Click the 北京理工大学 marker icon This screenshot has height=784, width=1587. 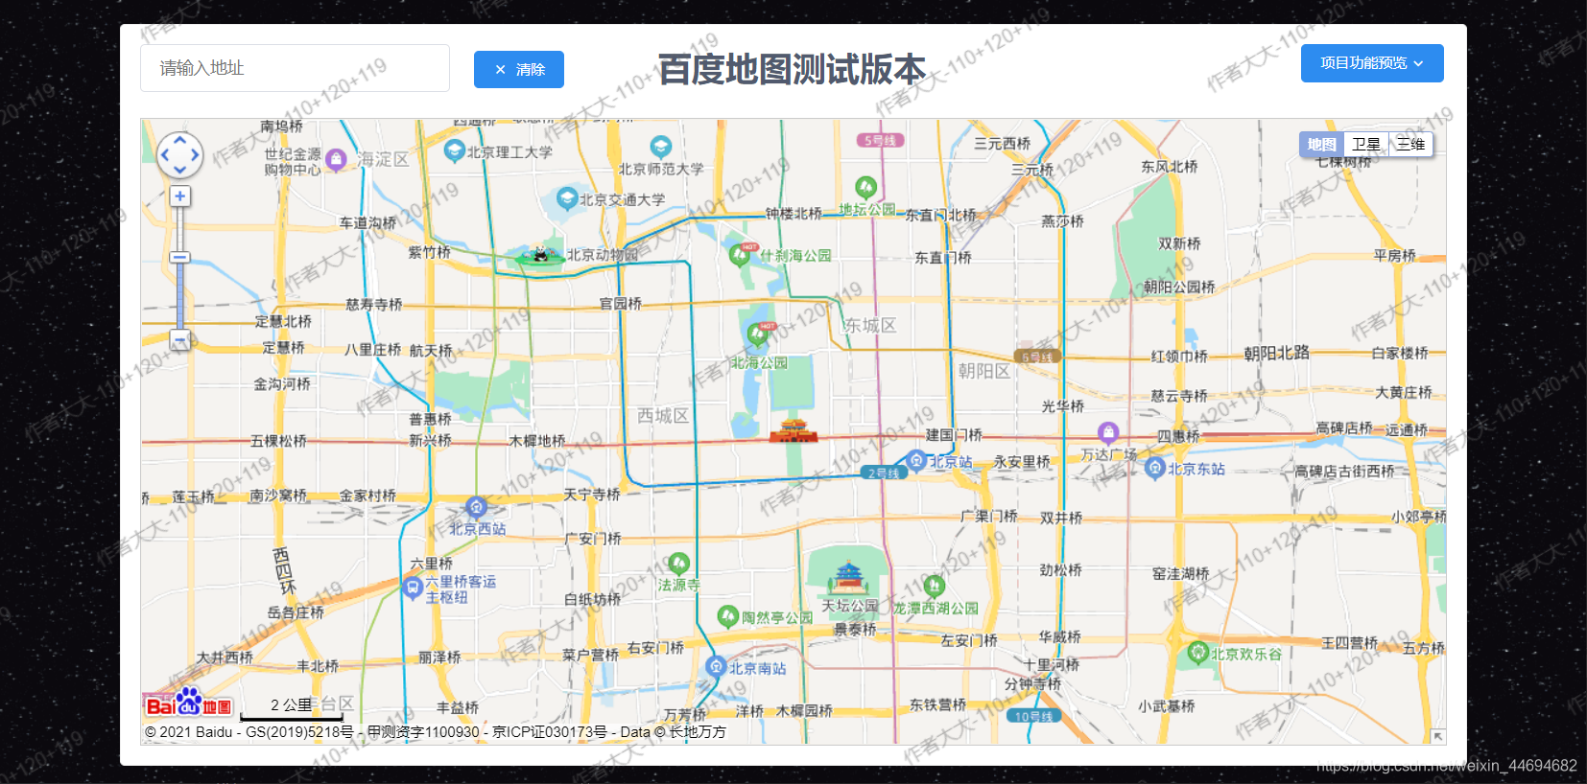(x=455, y=150)
